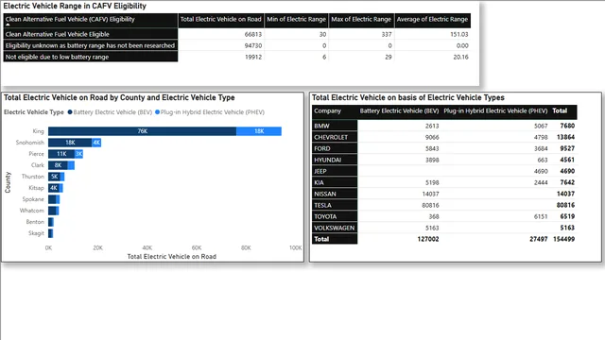605x340 pixels.
Task: Select Pierce PHEV bar segment labeled 3K
Action: click(78, 154)
